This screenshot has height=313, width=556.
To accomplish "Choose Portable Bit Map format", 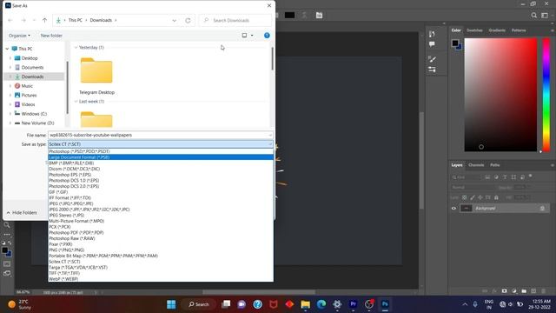I will 161,256.
